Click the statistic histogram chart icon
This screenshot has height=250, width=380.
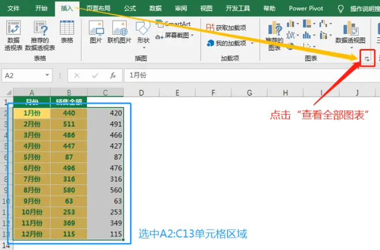[x=307, y=35]
